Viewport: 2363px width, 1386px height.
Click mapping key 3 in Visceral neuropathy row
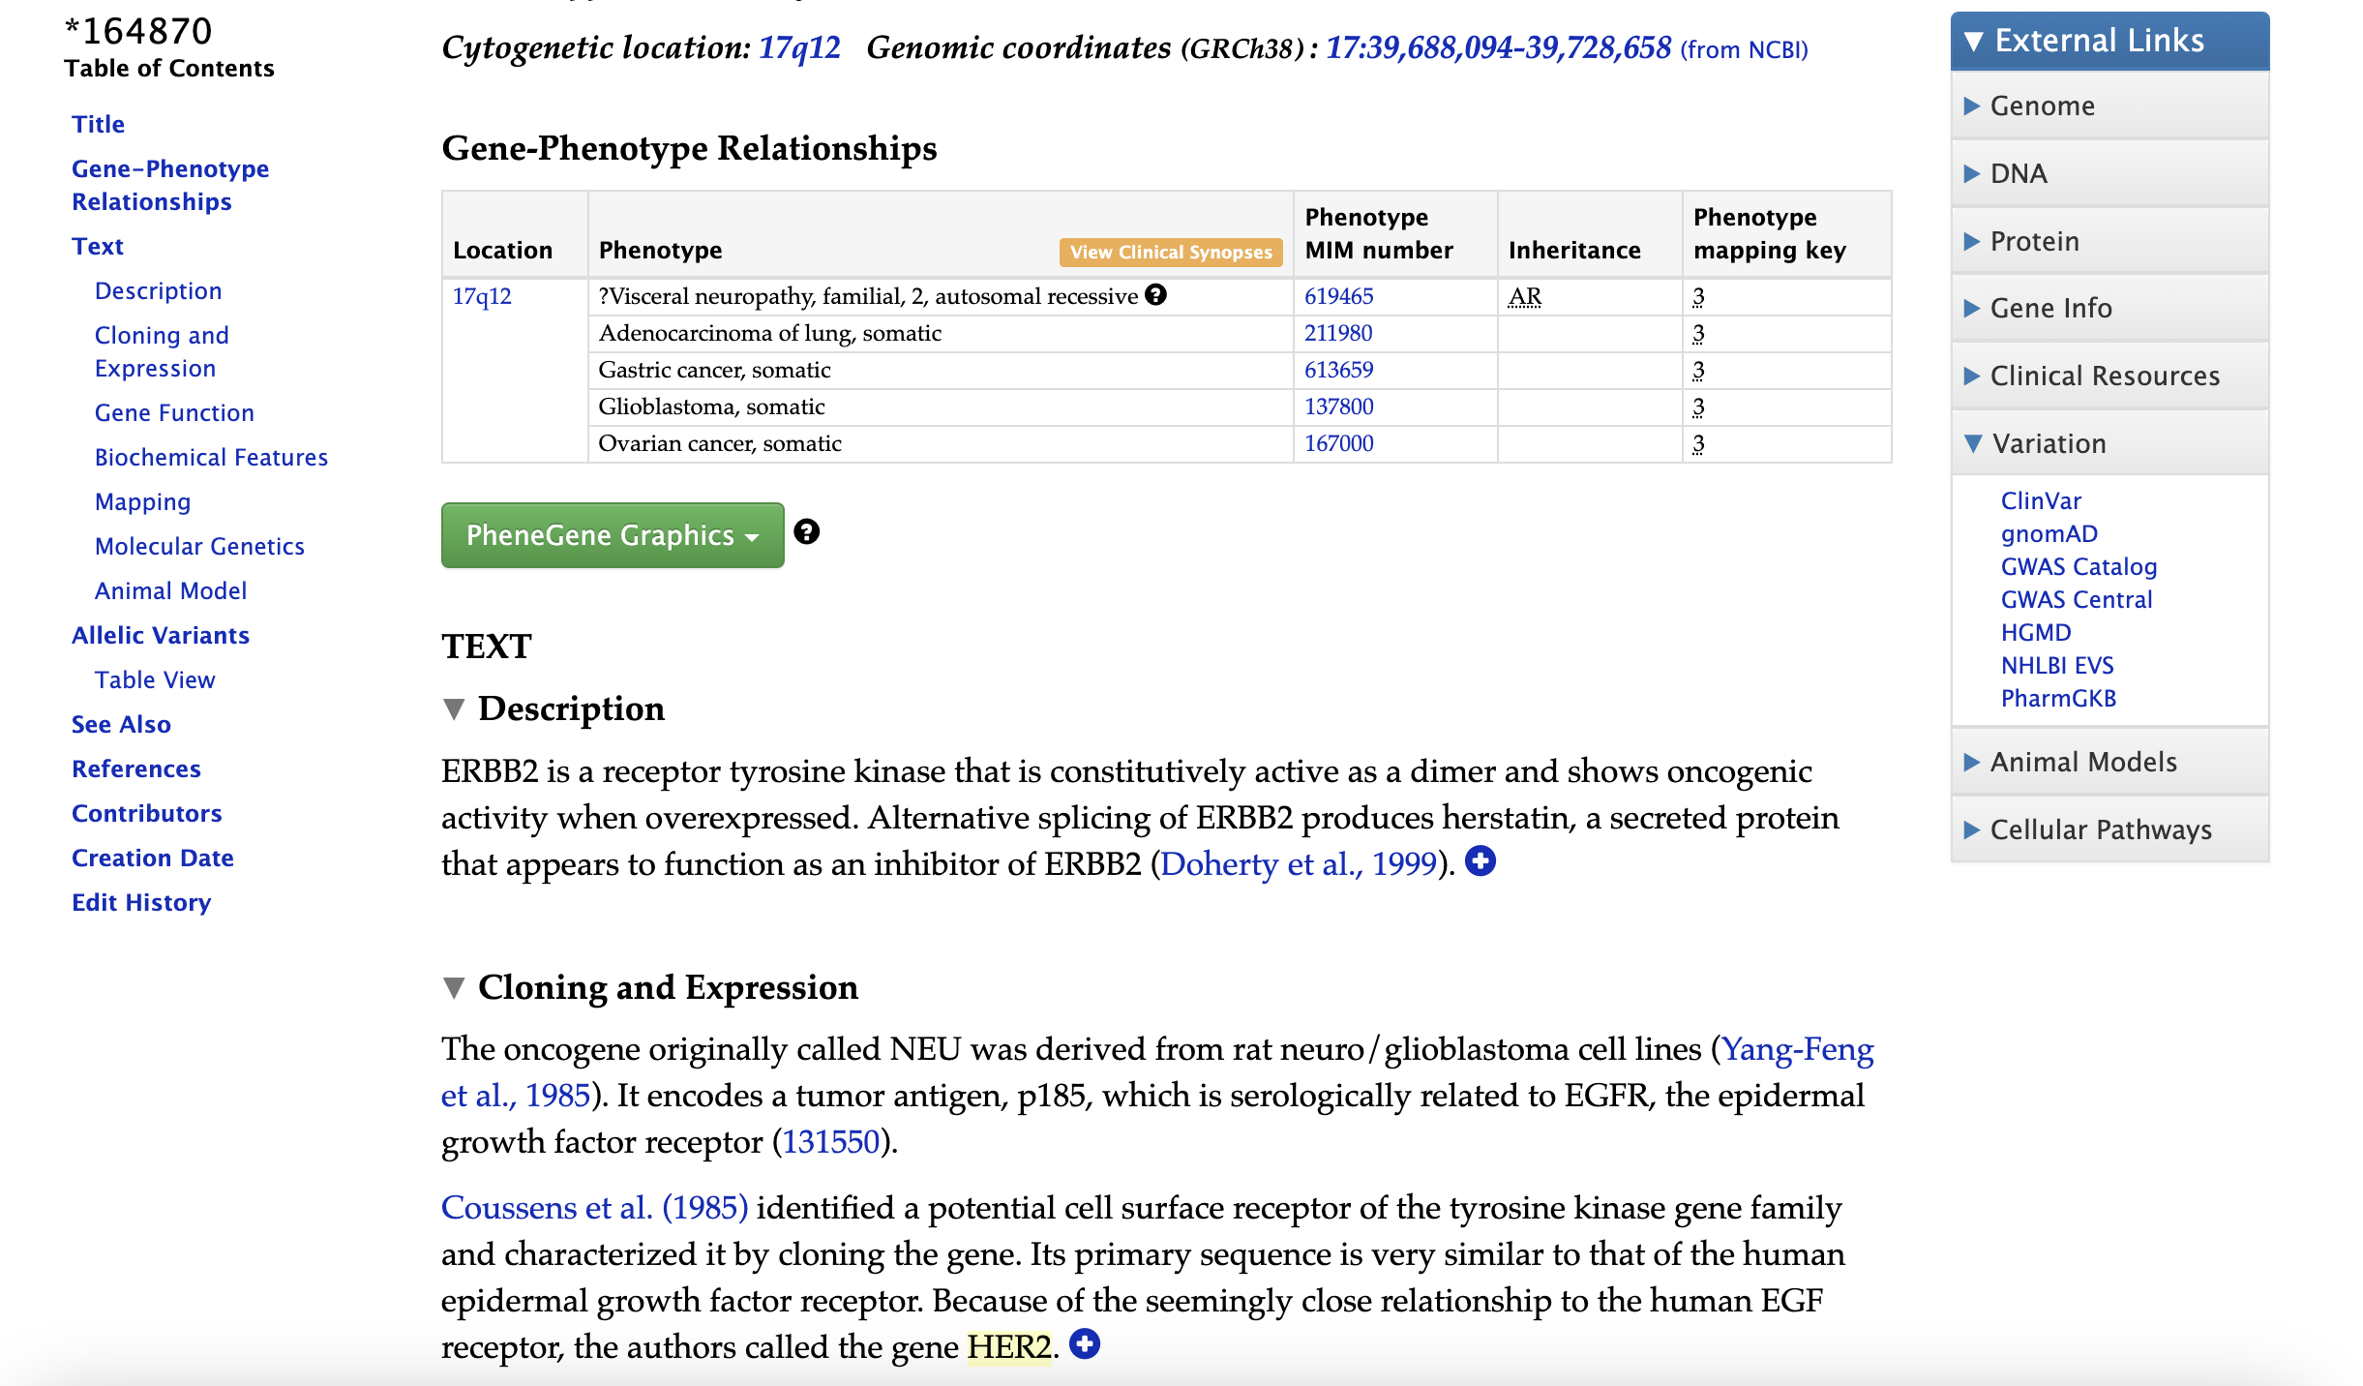point(1698,296)
